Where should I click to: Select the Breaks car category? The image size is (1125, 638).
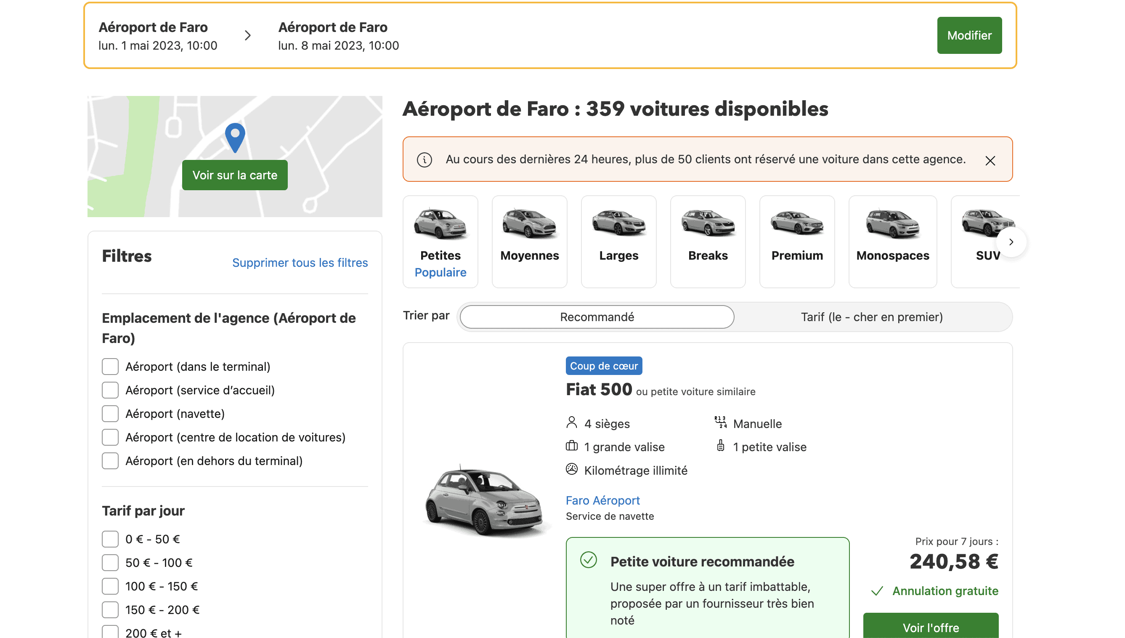click(708, 242)
